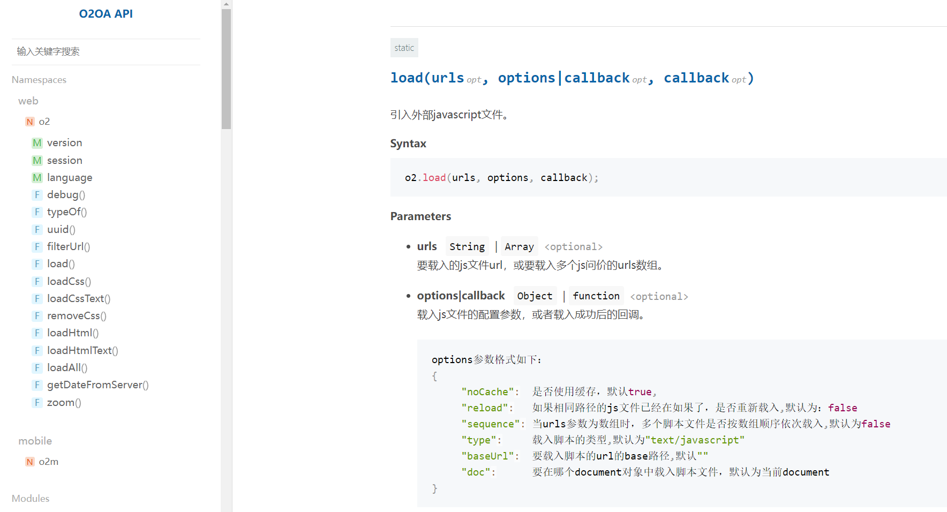Click the M badge icon beside session
This screenshot has width=947, height=512.
pyautogui.click(x=37, y=161)
